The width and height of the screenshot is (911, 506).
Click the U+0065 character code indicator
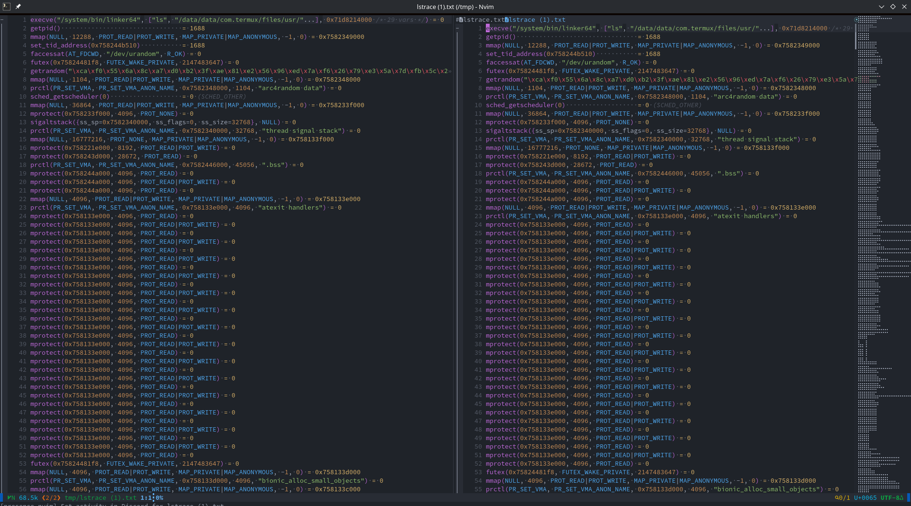coord(865,497)
